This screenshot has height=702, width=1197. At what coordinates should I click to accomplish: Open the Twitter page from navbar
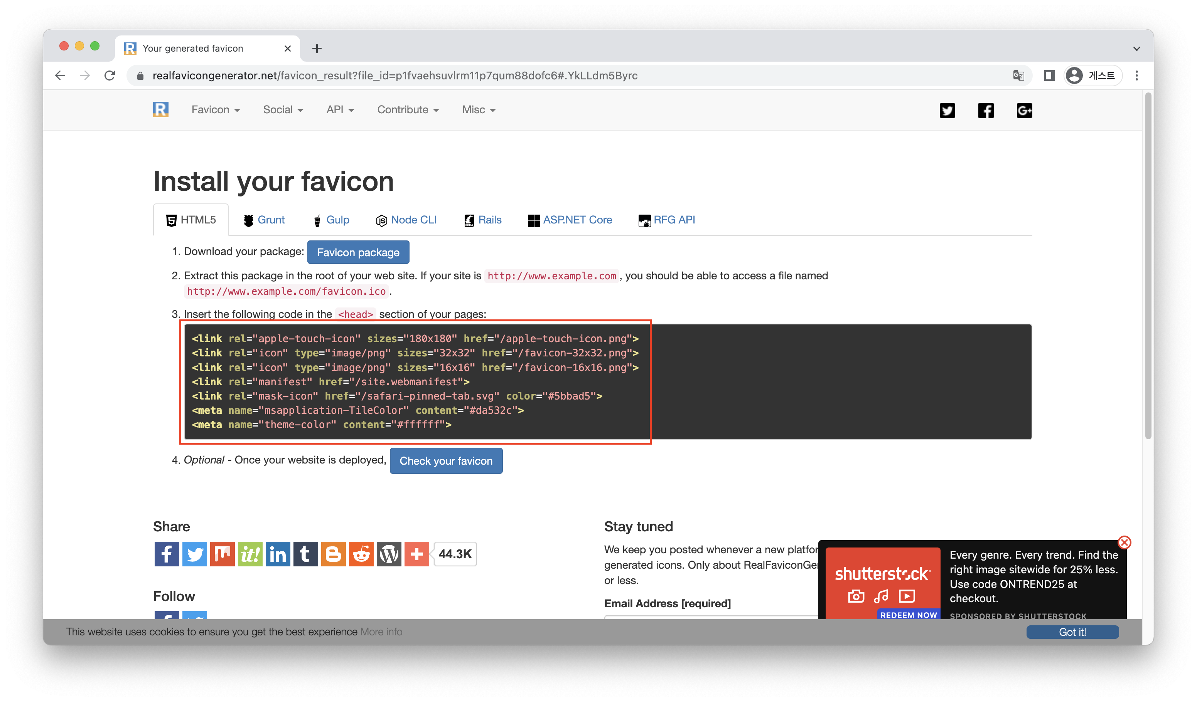947,110
